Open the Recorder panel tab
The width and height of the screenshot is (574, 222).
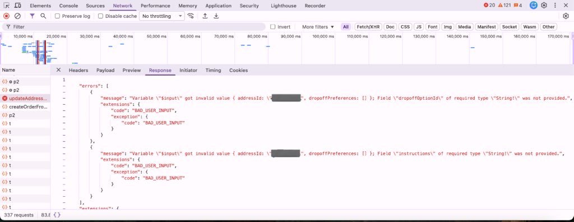coord(315,6)
